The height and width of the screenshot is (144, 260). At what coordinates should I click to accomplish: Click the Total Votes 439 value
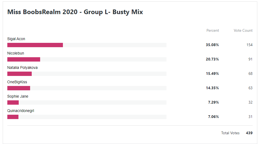(249, 133)
